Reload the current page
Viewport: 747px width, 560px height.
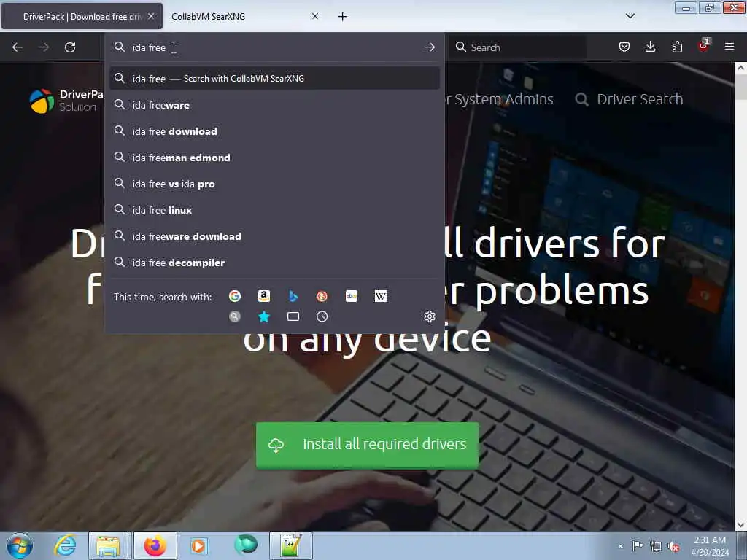(70, 47)
